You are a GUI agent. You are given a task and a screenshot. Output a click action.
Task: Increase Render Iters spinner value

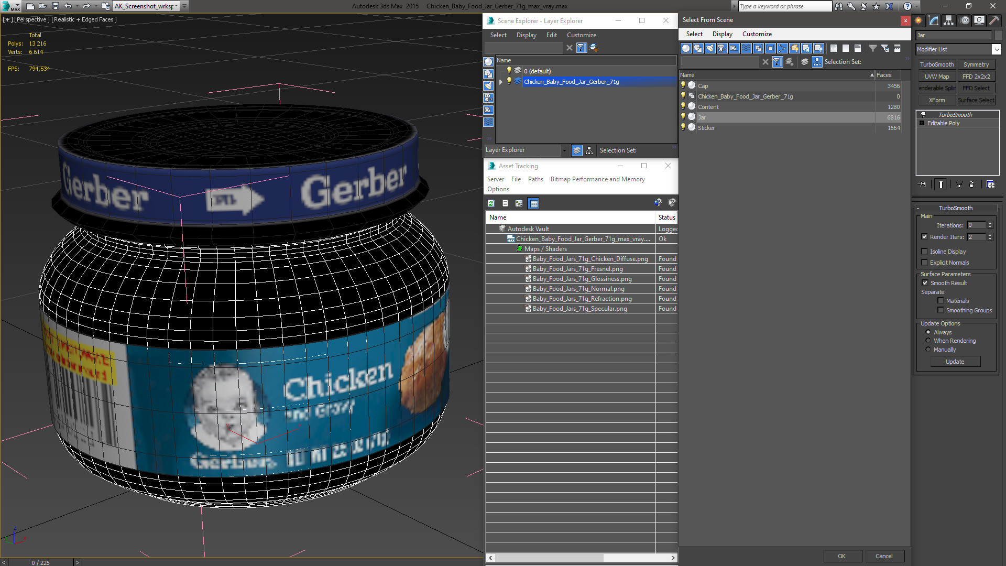click(x=990, y=235)
